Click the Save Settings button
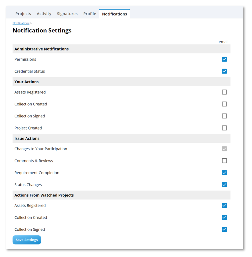This screenshot has height=257, width=252. pyautogui.click(x=27, y=240)
